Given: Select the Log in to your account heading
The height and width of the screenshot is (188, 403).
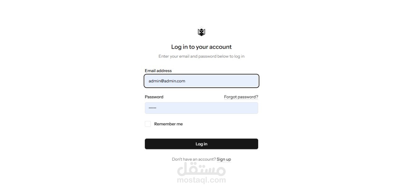Looking at the screenshot, I should click(201, 47).
